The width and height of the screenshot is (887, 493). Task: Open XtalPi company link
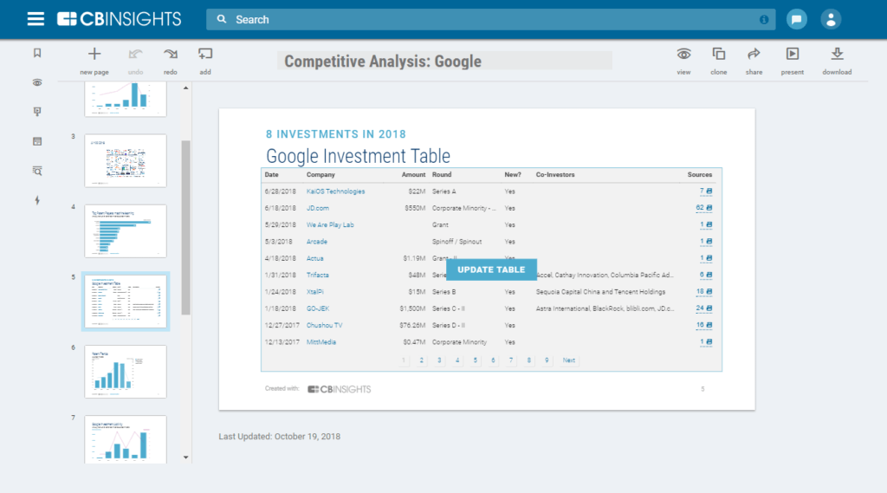[x=315, y=292]
